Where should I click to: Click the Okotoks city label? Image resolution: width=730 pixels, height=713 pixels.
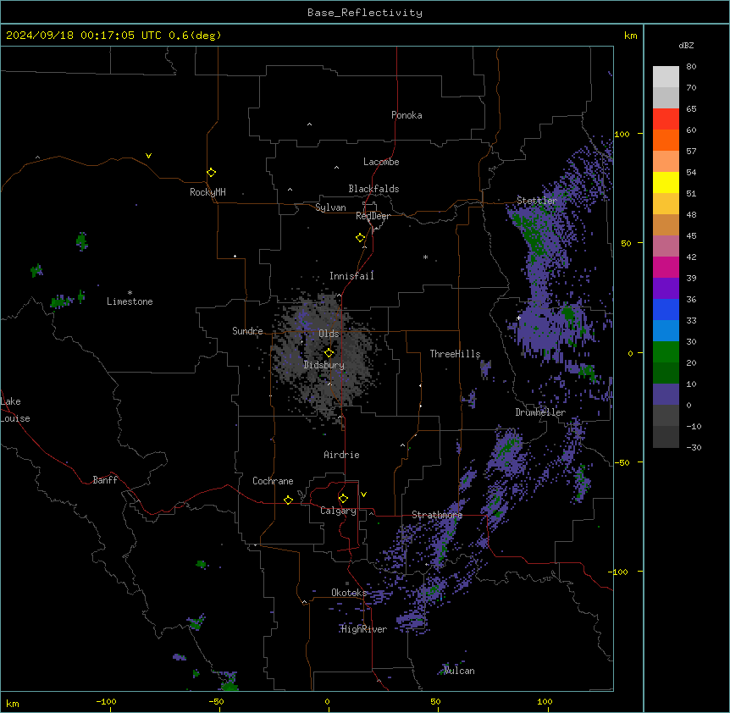349,593
